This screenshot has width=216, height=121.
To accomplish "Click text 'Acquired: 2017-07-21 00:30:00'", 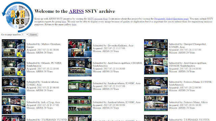I will pyautogui.click(x=109, y=105).
